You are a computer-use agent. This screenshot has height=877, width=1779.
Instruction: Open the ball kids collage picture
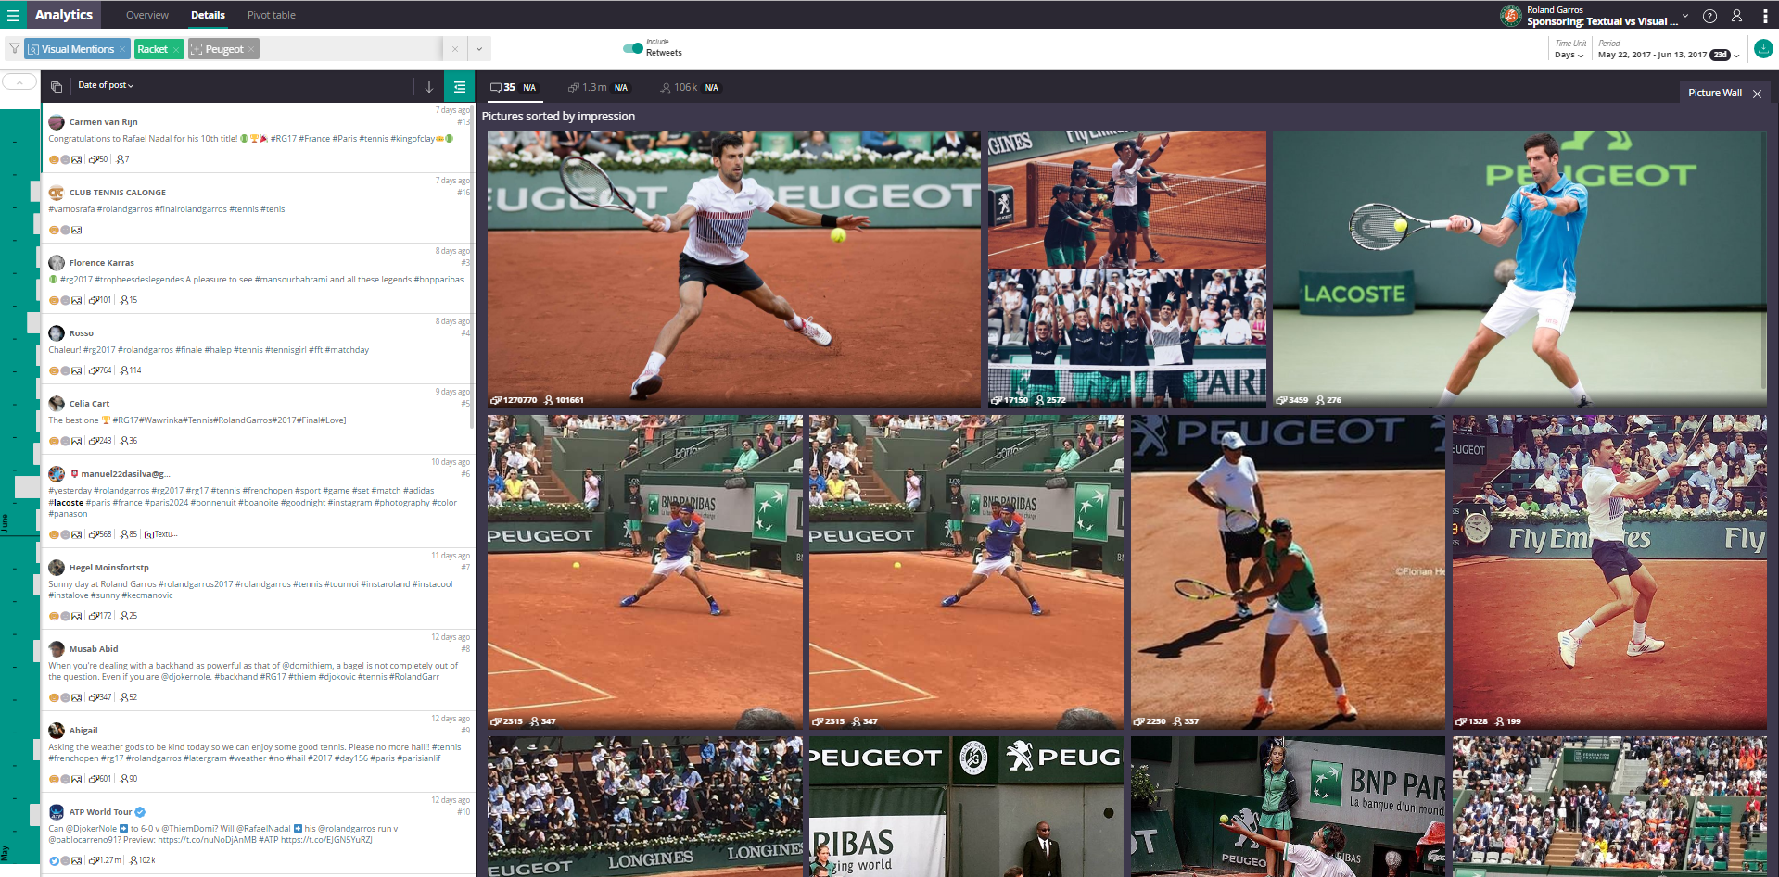(x=1126, y=269)
